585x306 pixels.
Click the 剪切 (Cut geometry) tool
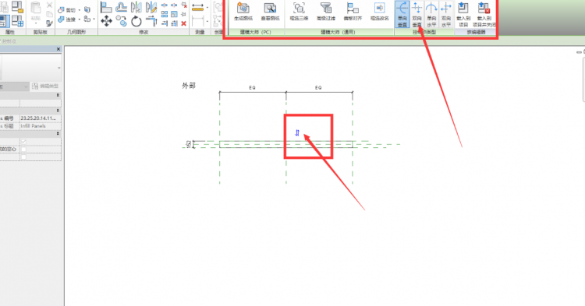coord(67,10)
